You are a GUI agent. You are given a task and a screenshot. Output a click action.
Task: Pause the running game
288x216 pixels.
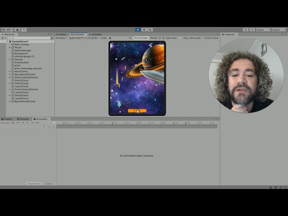pos(144,30)
